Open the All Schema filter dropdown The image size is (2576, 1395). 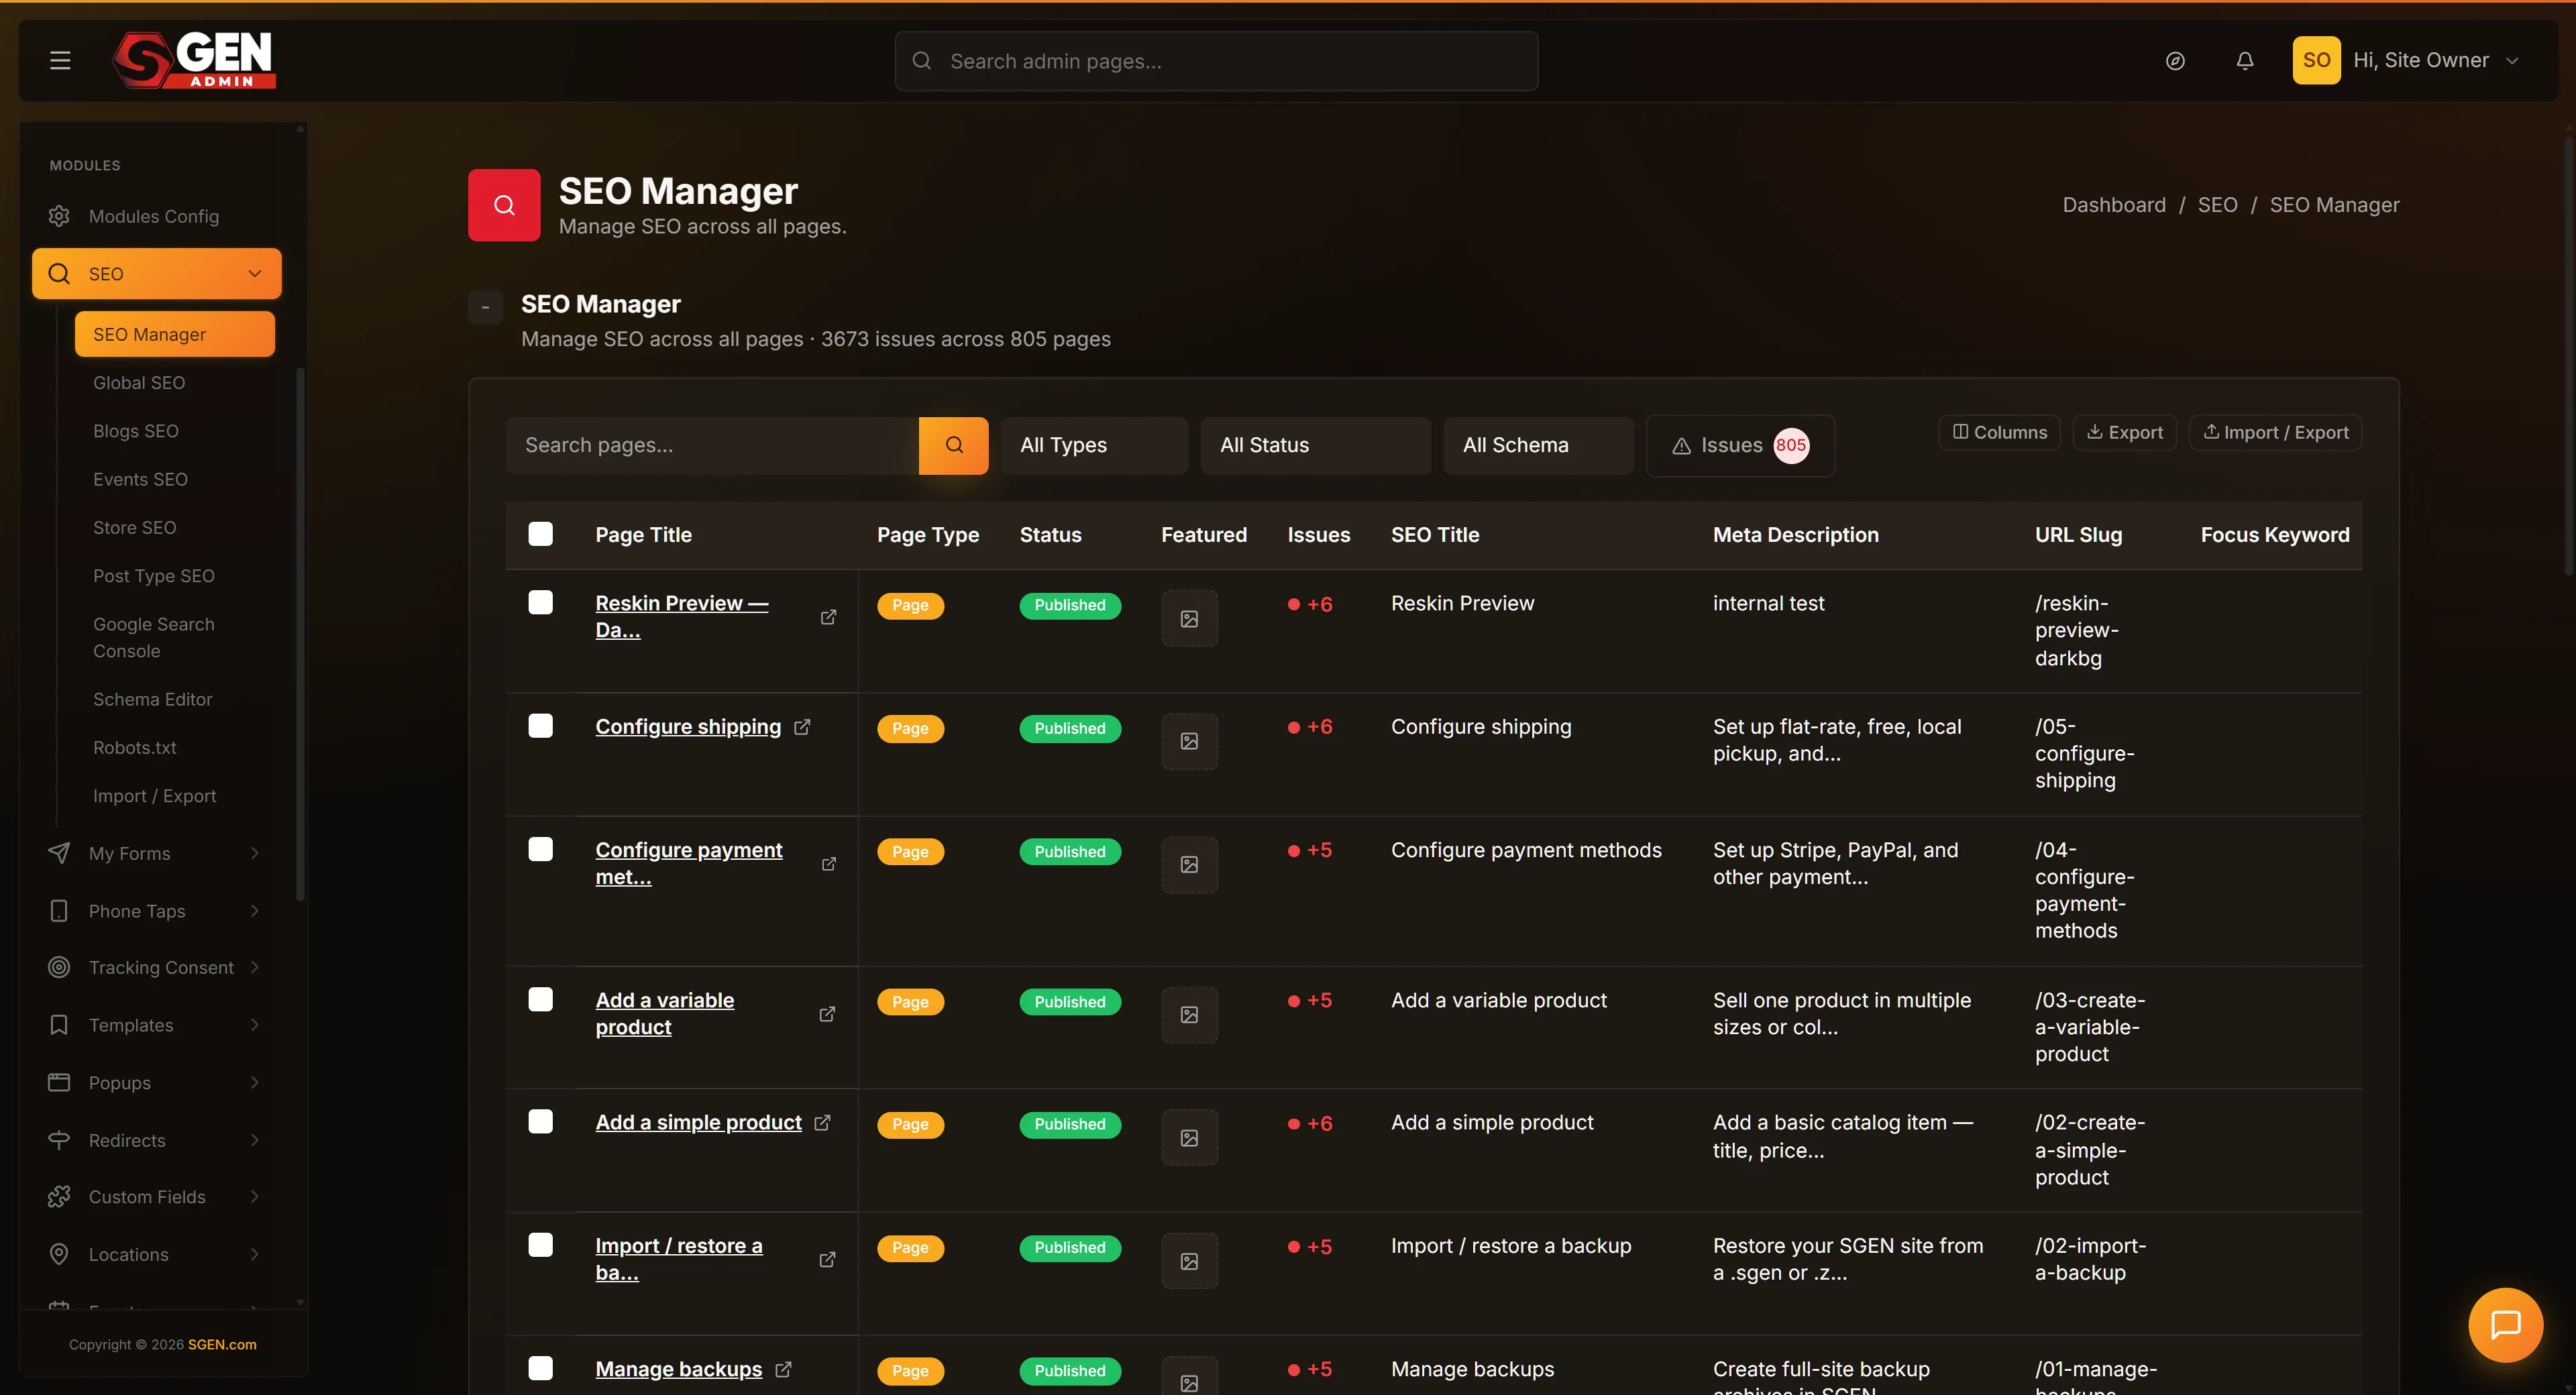point(1538,445)
